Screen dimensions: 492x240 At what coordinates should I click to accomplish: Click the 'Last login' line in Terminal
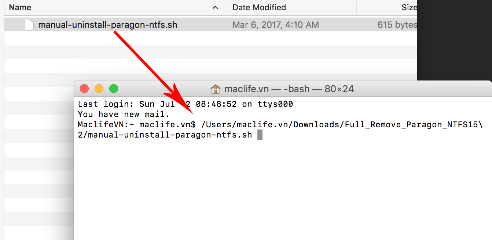pyautogui.click(x=186, y=104)
